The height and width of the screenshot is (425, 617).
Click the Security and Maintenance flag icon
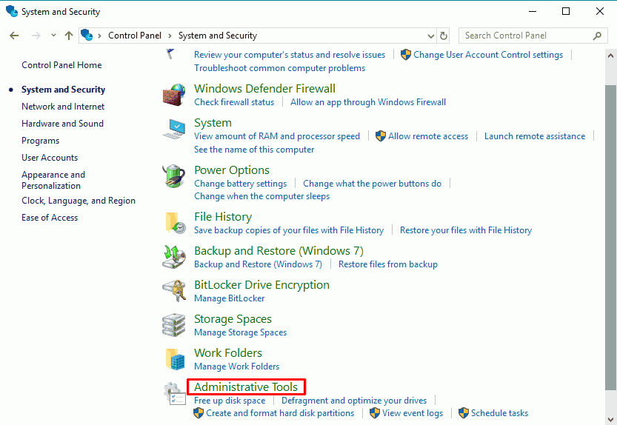[170, 53]
